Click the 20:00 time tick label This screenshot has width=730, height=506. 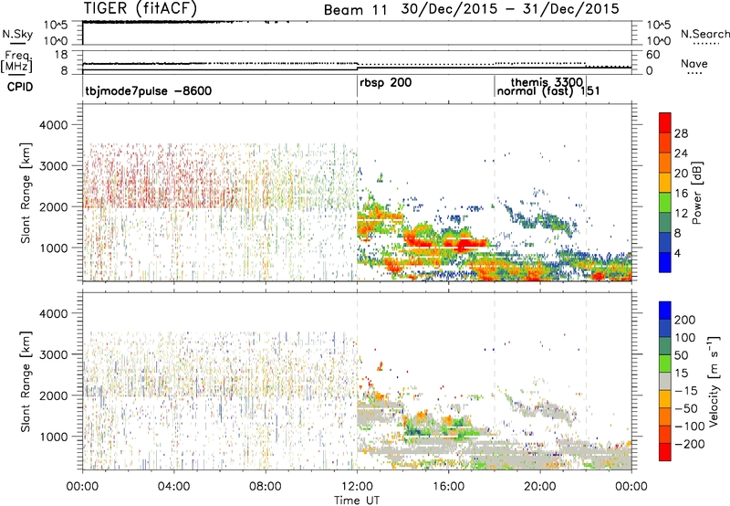[539, 487]
